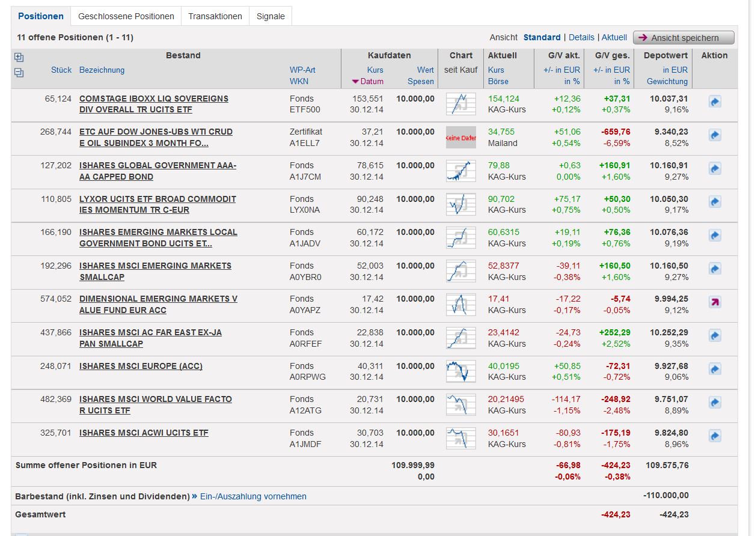The image size is (755, 536).
Task: Switch to Geschlossene Positionen tab
Action: [126, 16]
